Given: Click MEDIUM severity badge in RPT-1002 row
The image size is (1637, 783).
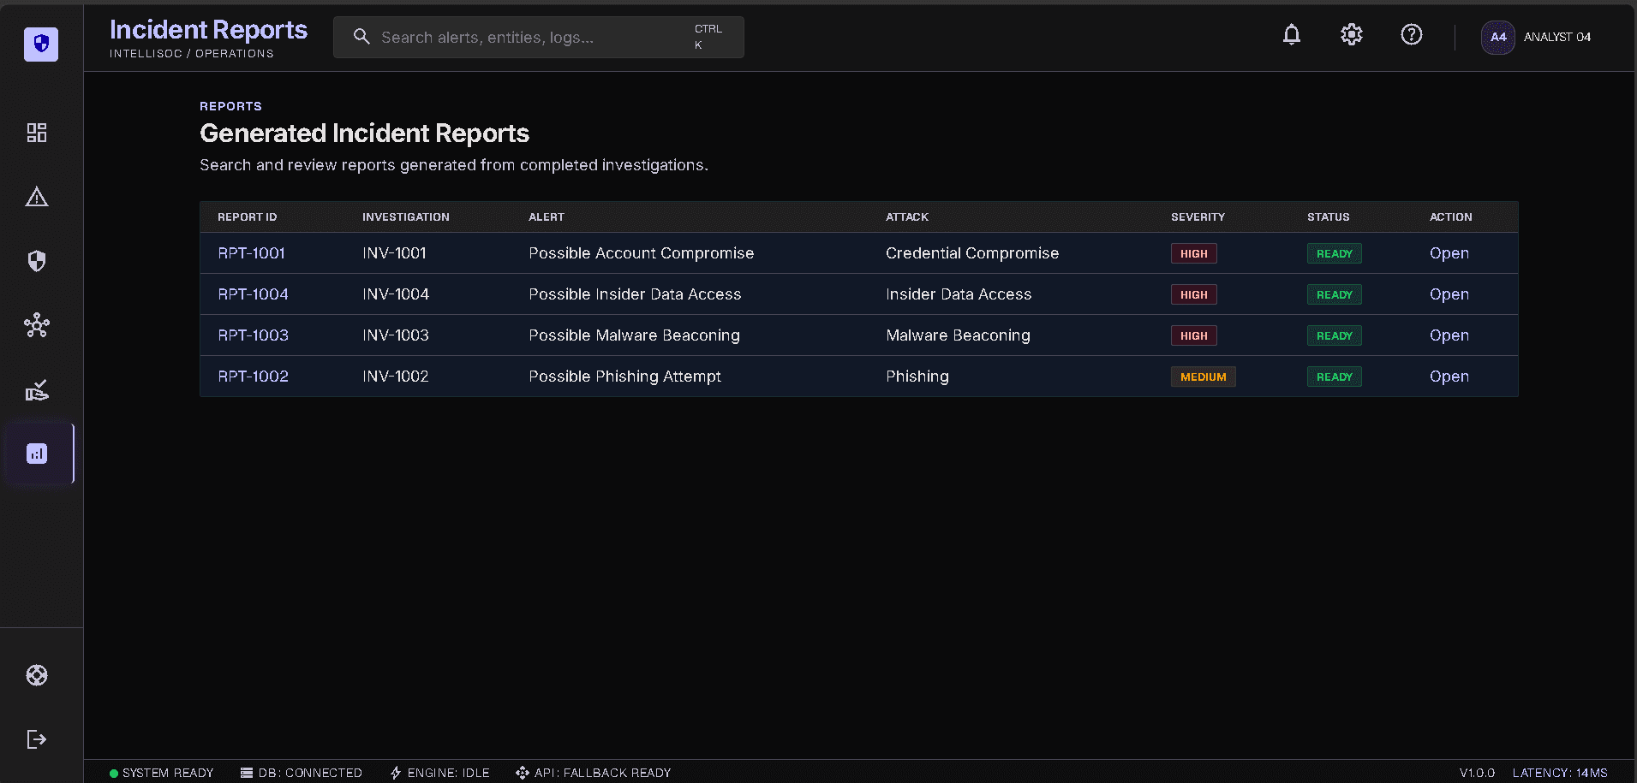Looking at the screenshot, I should (x=1204, y=377).
